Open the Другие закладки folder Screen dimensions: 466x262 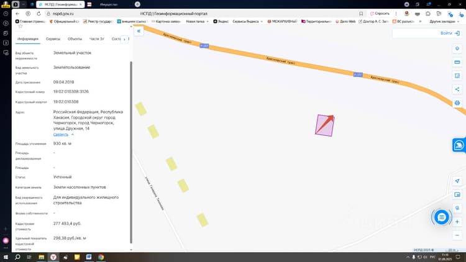click(x=444, y=21)
